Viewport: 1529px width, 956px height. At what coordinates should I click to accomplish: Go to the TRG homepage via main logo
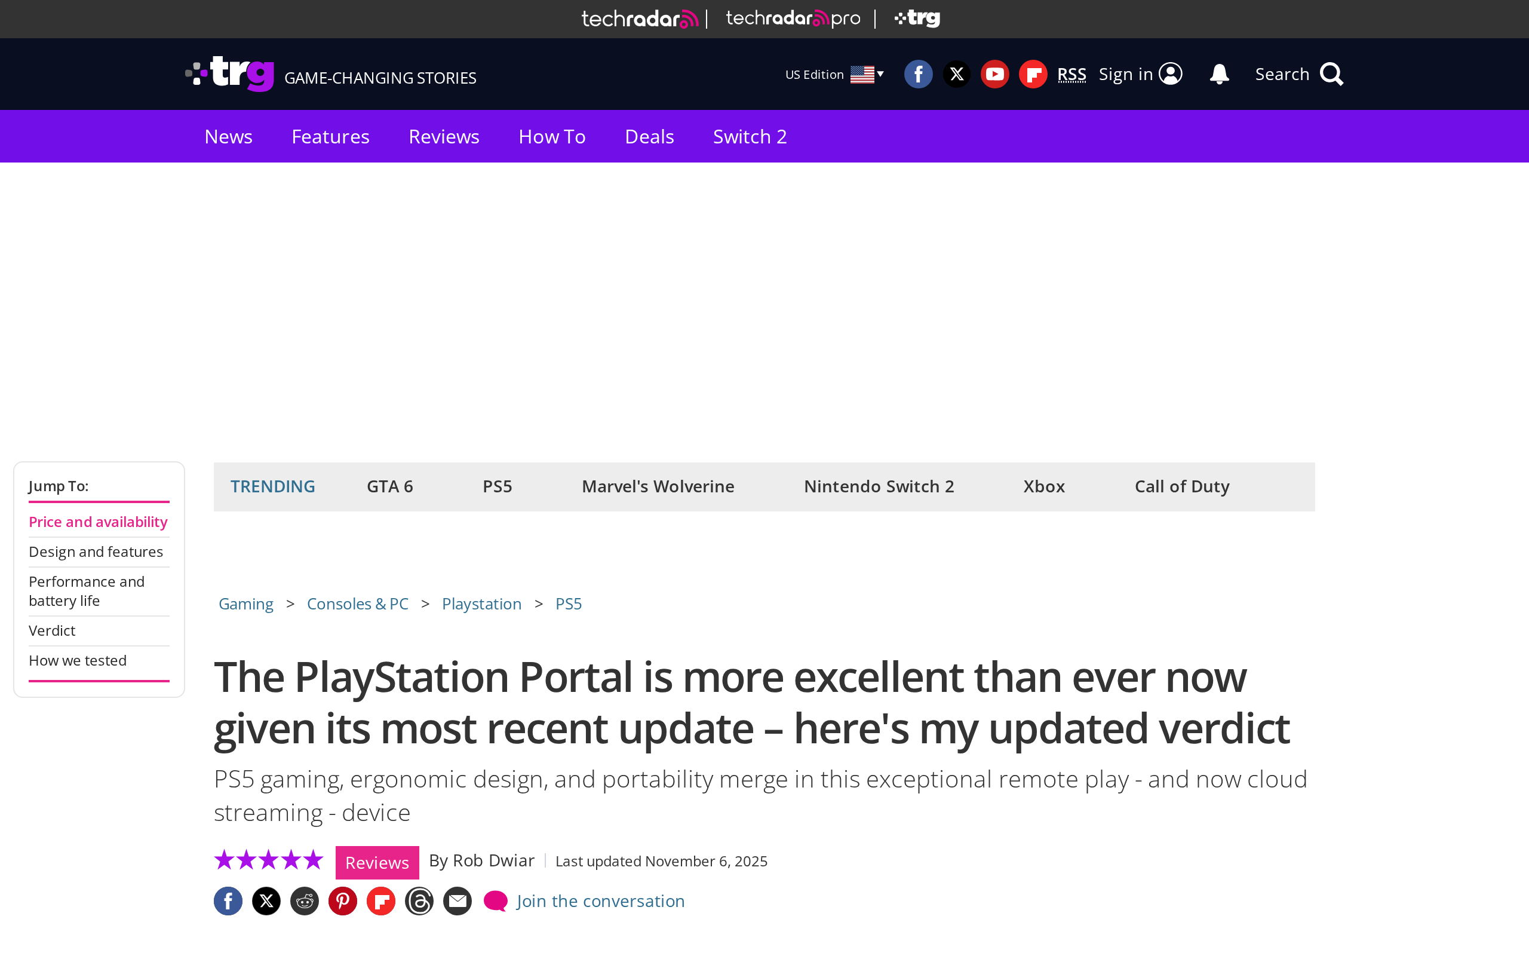[230, 74]
